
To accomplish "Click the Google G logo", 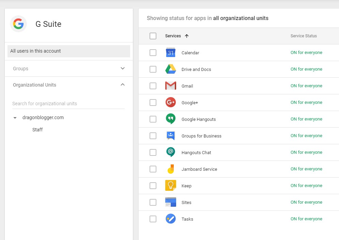I will click(18, 24).
